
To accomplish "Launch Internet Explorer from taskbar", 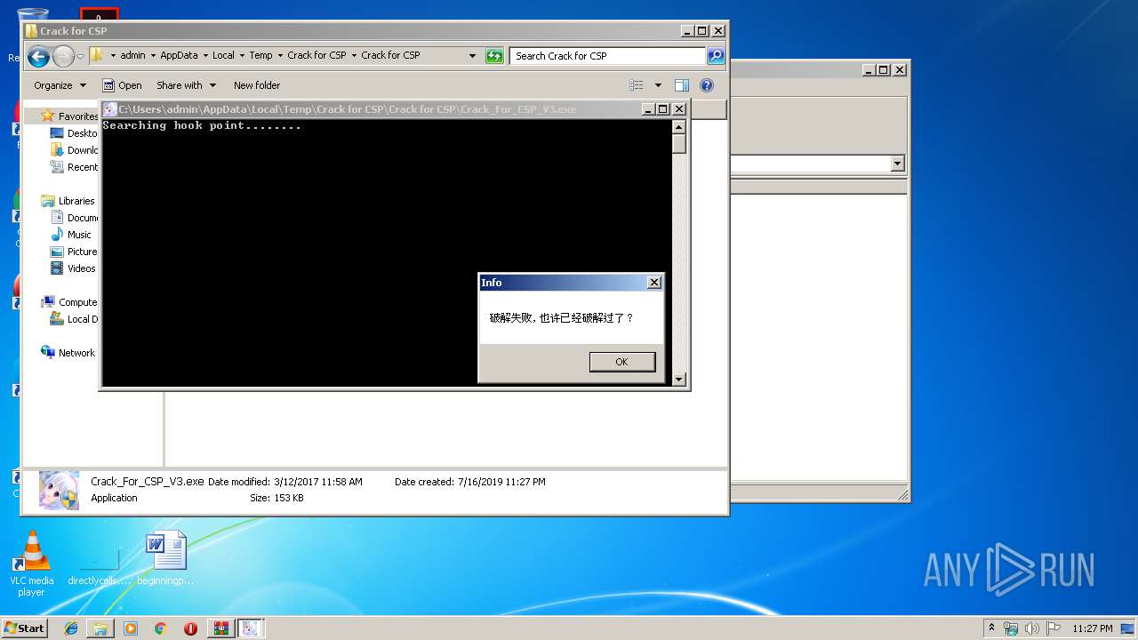I will (x=71, y=628).
